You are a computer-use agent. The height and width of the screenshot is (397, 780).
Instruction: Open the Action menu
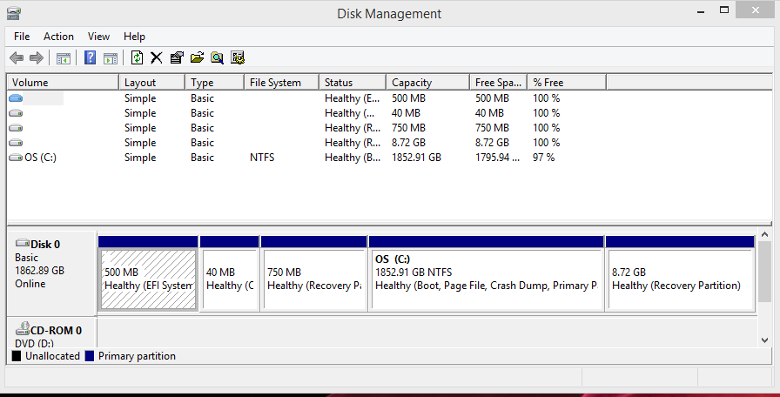(x=58, y=37)
